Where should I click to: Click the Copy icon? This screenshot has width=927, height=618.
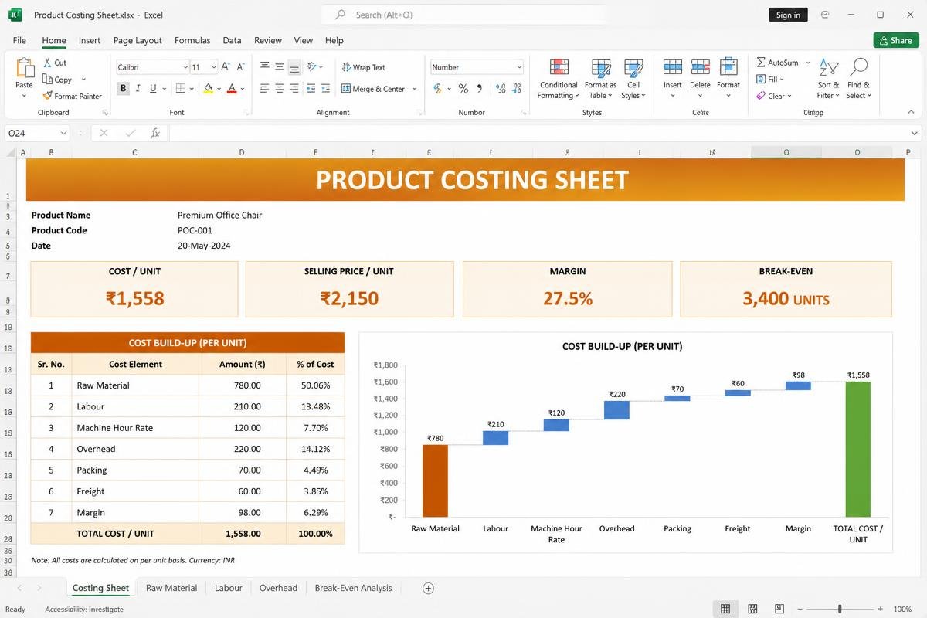click(x=48, y=80)
